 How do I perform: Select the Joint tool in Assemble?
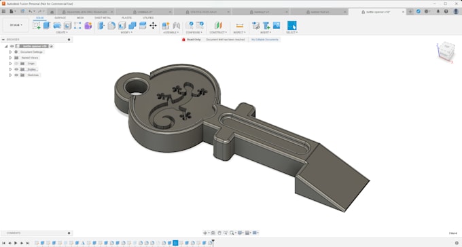point(176,26)
